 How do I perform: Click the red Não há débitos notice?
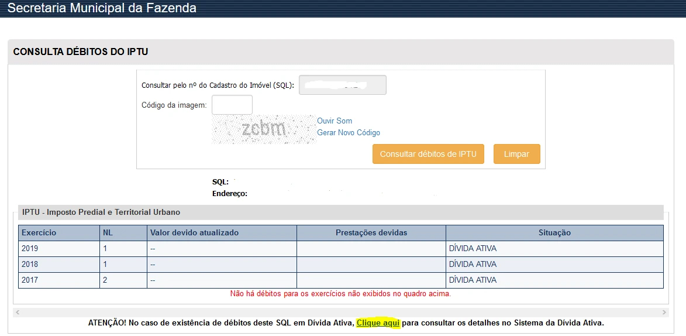(340, 293)
